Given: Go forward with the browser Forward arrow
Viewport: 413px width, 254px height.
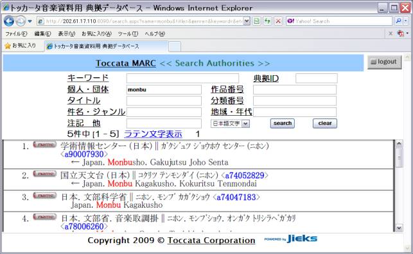Looking at the screenshot, I should 21,21.
